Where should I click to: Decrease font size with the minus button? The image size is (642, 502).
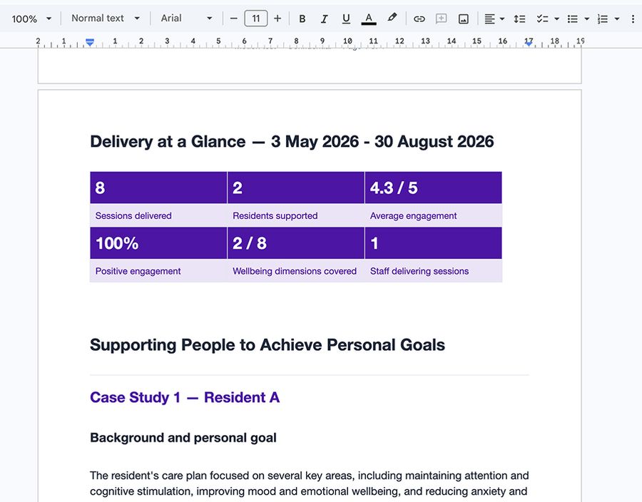coord(233,19)
